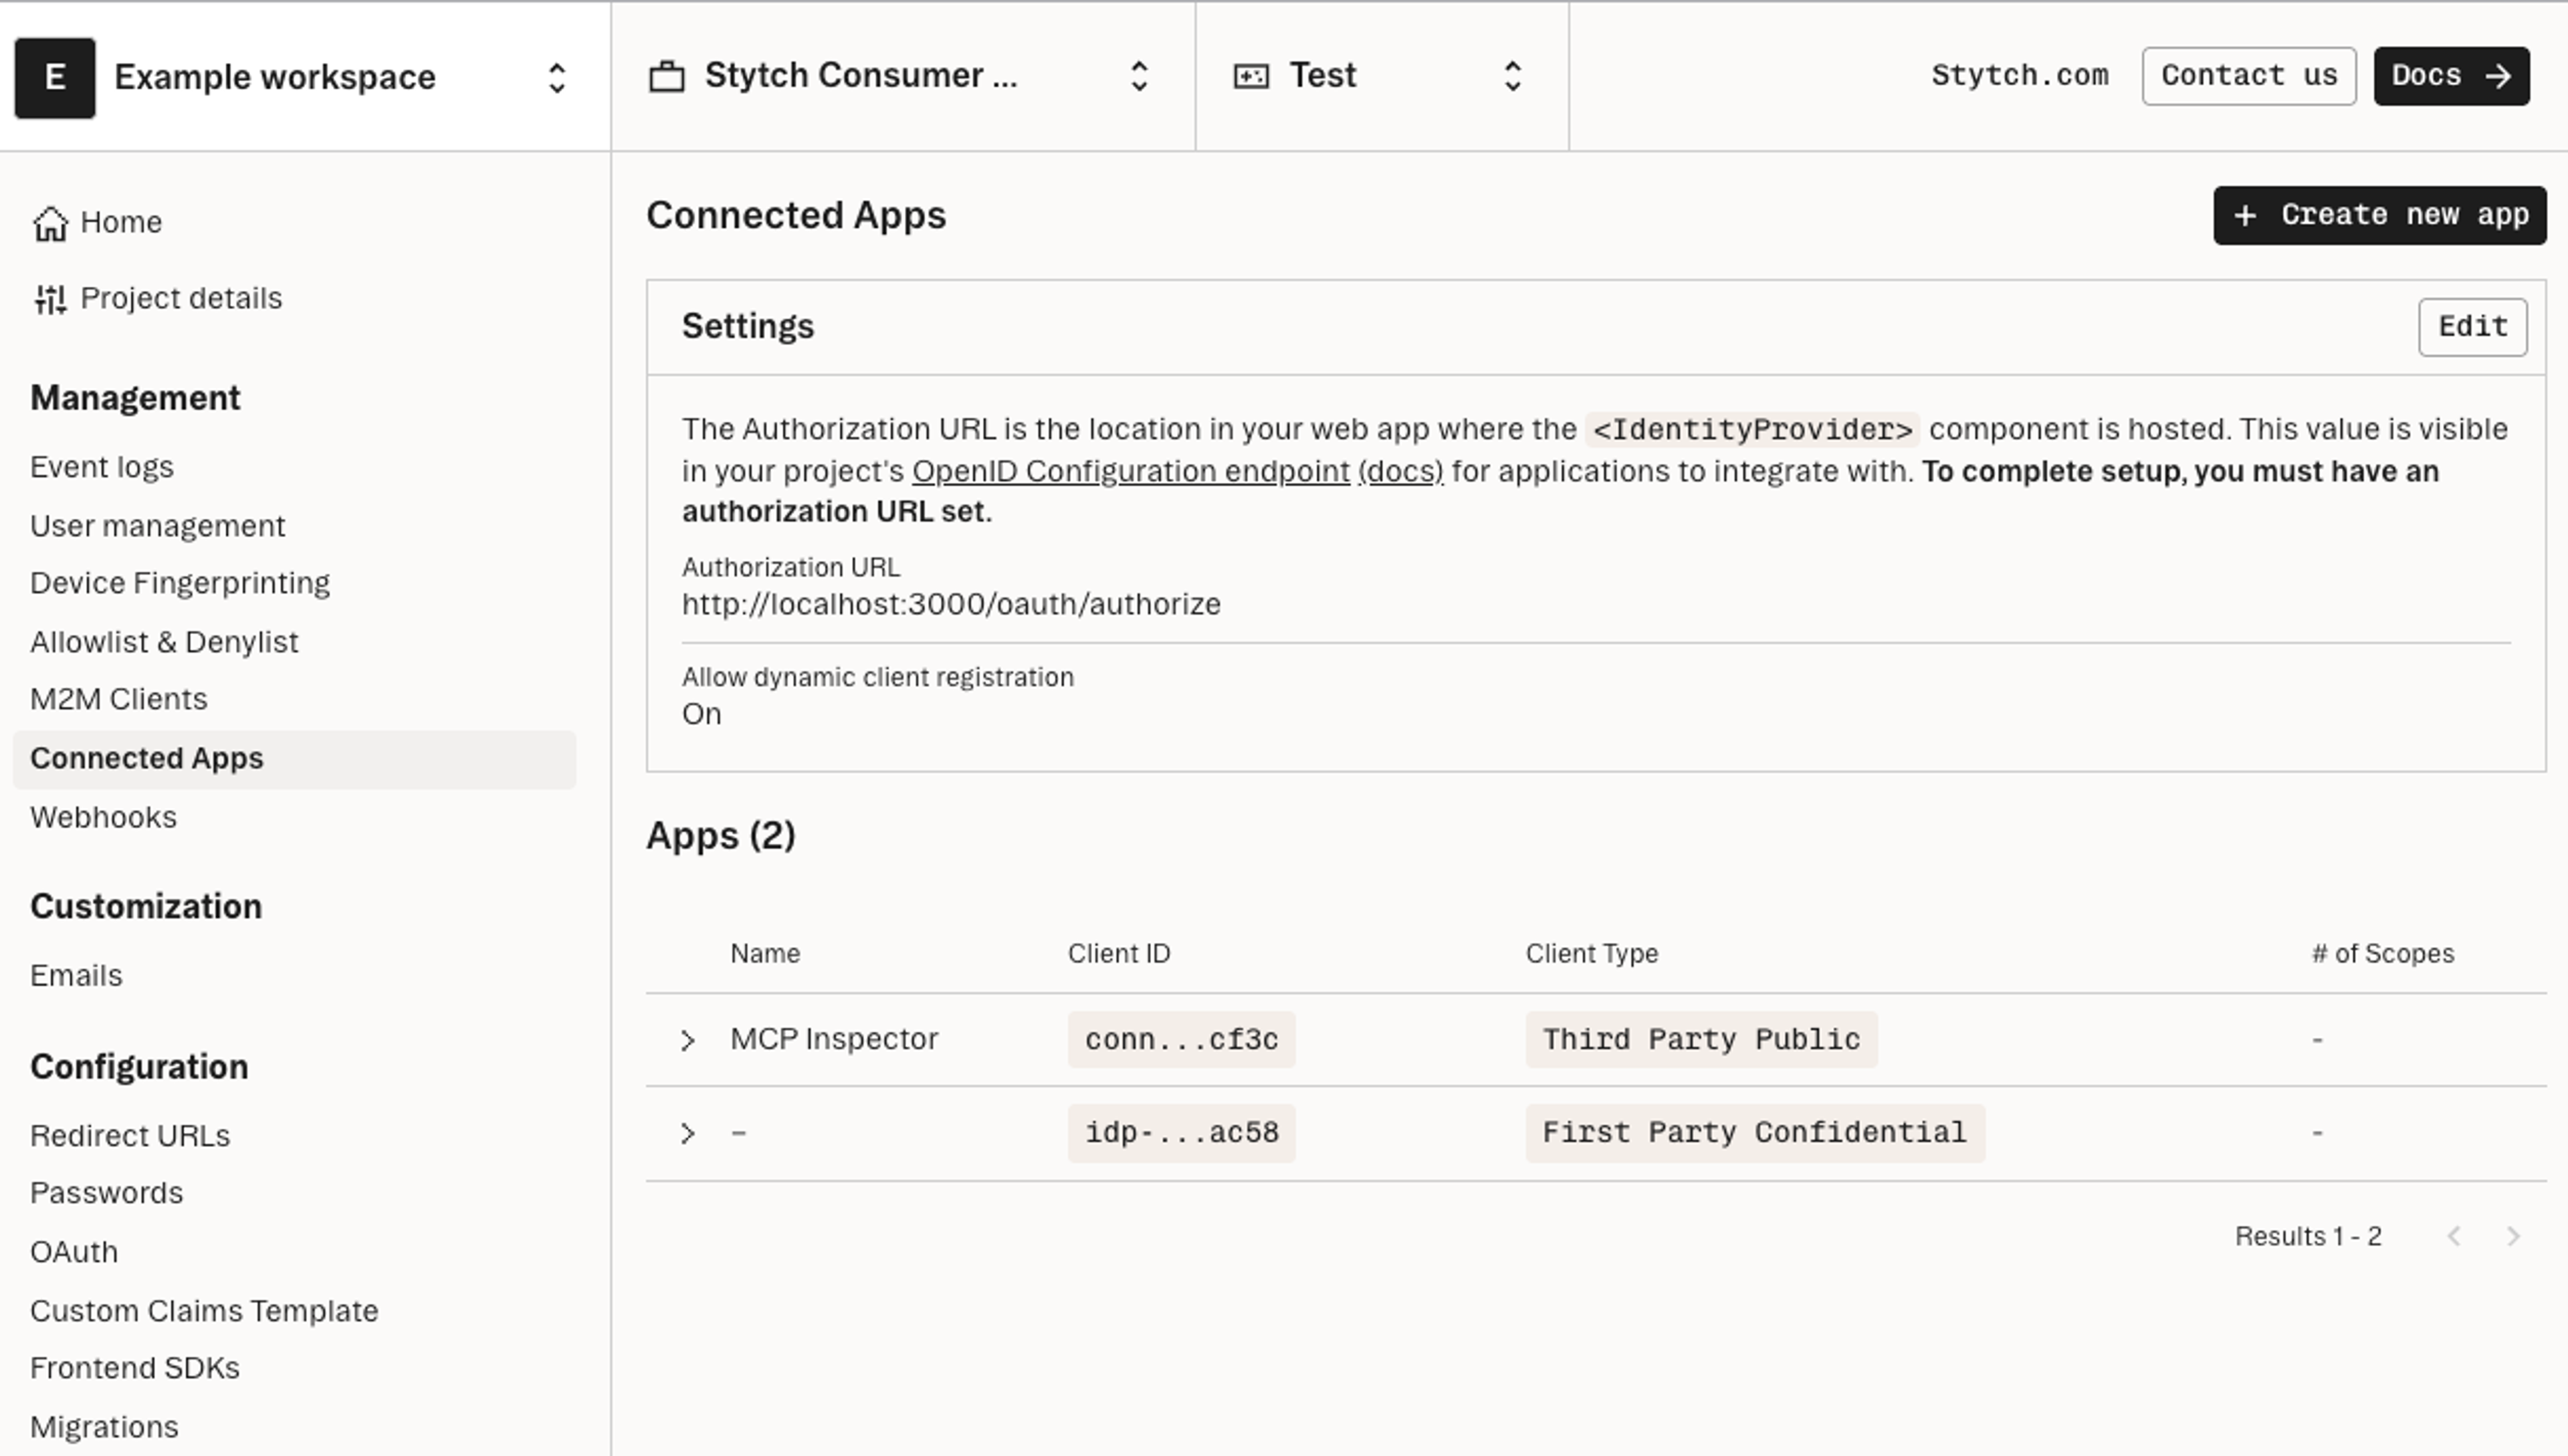
Task: Open the Docs button in header
Action: tap(2451, 76)
